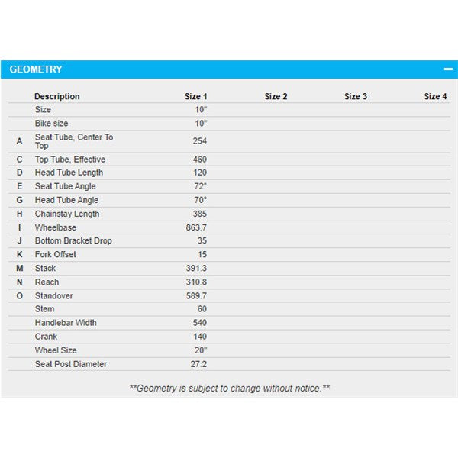Click letter A beside Seat Tube
Viewport: 458px width, 458px height.
coord(19,141)
